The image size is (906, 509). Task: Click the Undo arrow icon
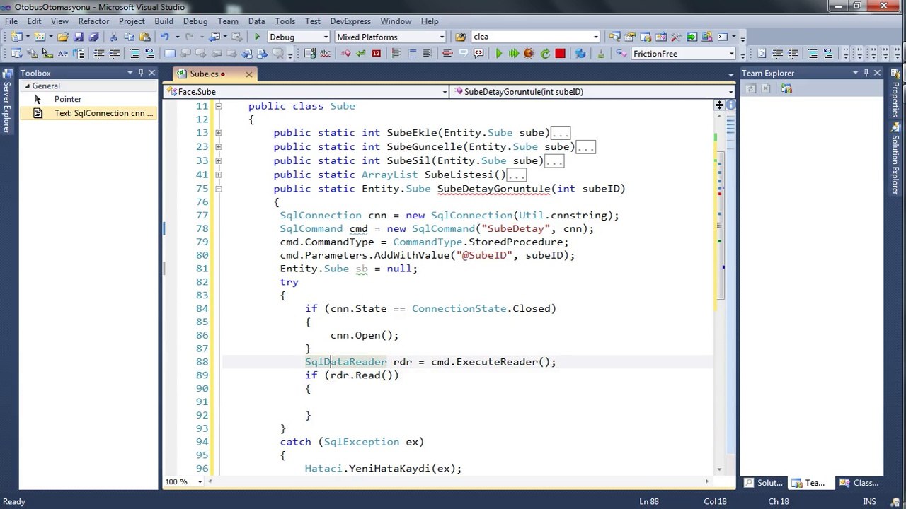(165, 37)
